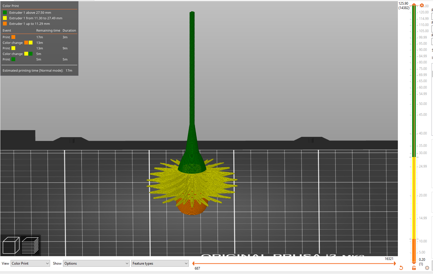Click the green swatch in the last Print row
This screenshot has height=274, width=433.
coord(13,59)
